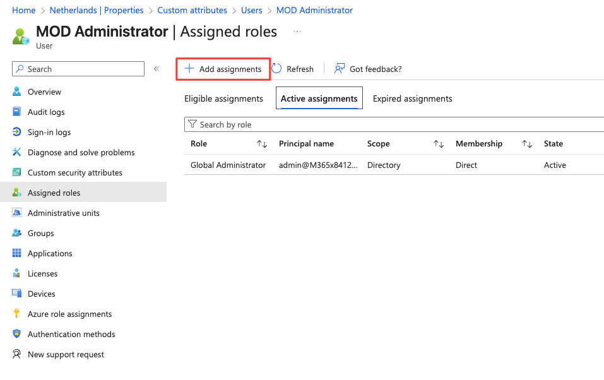Sort table by Role column arrows
604x380 pixels.
point(262,144)
